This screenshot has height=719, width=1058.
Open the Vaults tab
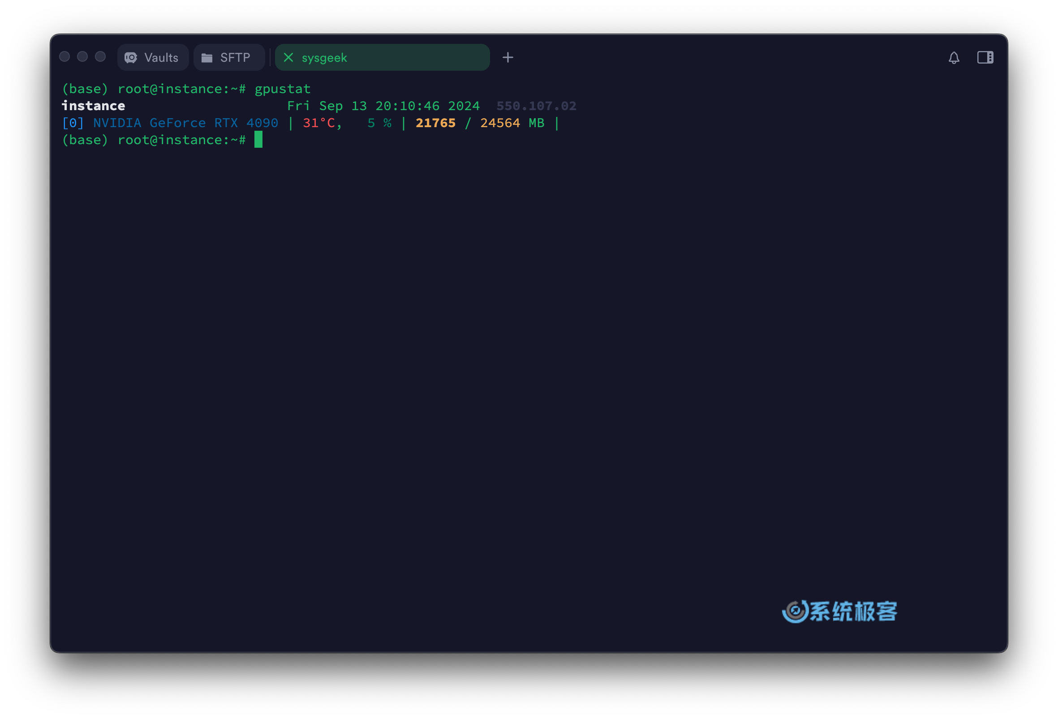pyautogui.click(x=153, y=57)
